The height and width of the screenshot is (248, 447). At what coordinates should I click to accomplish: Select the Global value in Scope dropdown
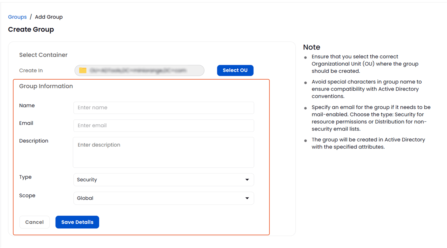[x=85, y=198]
